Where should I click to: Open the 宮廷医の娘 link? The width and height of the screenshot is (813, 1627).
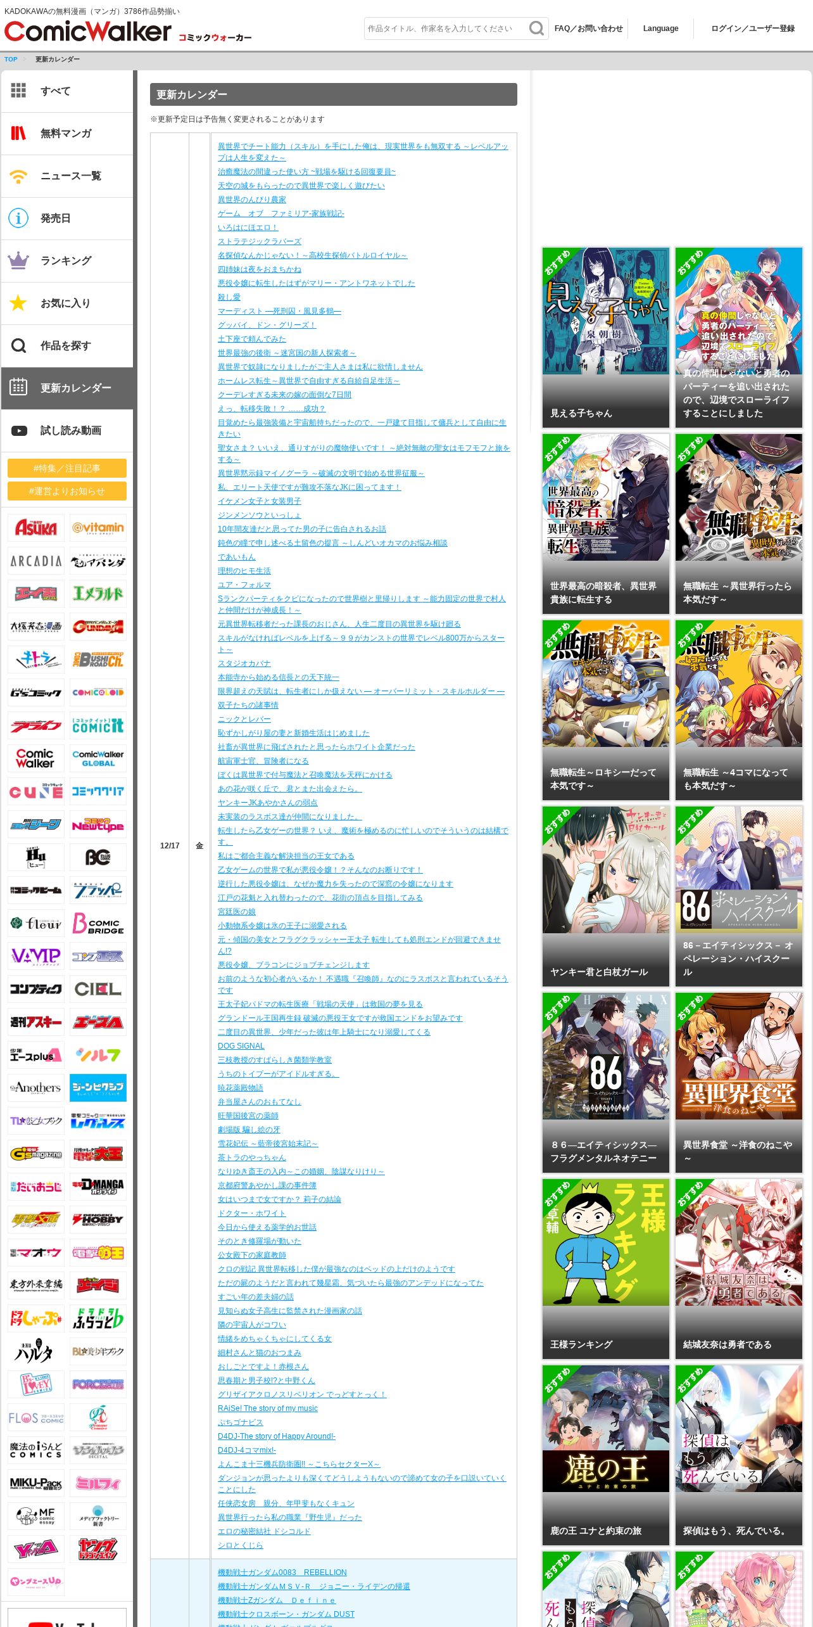tap(237, 912)
